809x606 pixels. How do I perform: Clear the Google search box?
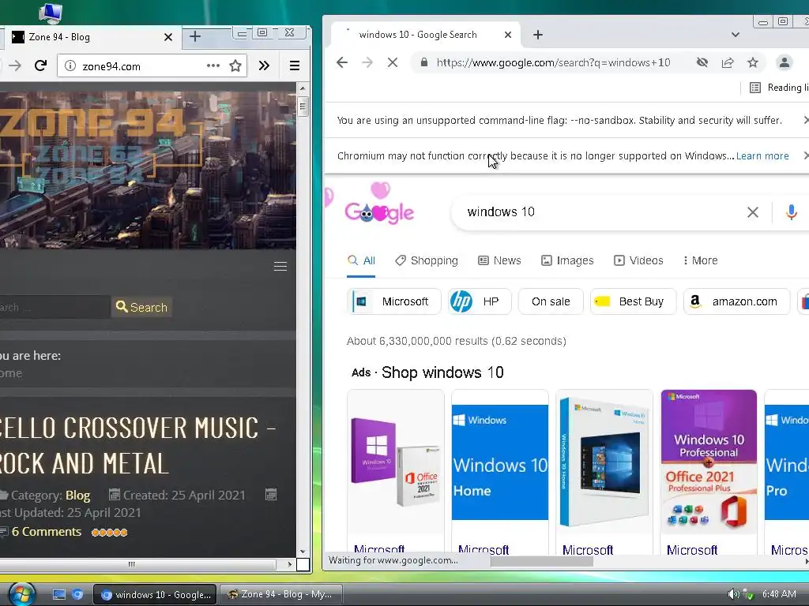click(x=753, y=211)
